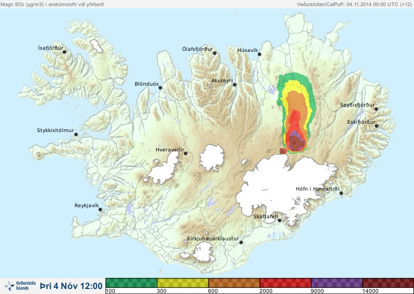Click the Blönduós marker dot
The width and height of the screenshot is (414, 294).
coord(160,88)
